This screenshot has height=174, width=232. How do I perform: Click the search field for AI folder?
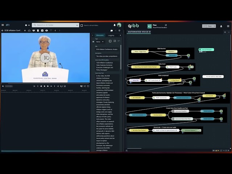[55, 25]
